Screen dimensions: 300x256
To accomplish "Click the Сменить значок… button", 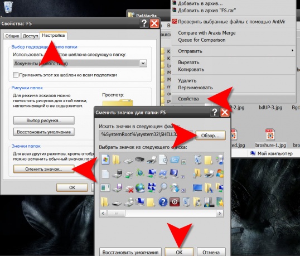I will [x=43, y=169].
